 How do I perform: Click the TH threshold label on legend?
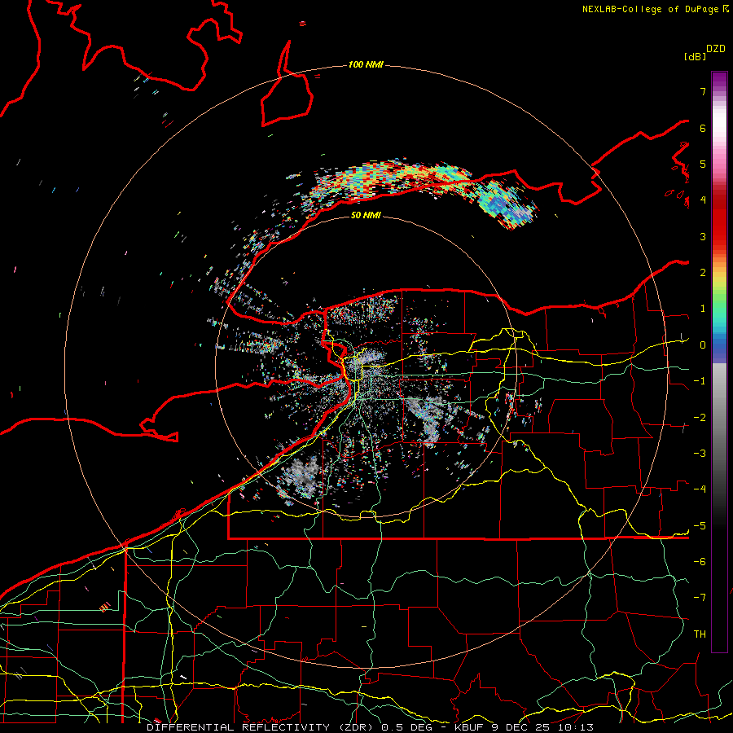(x=700, y=634)
